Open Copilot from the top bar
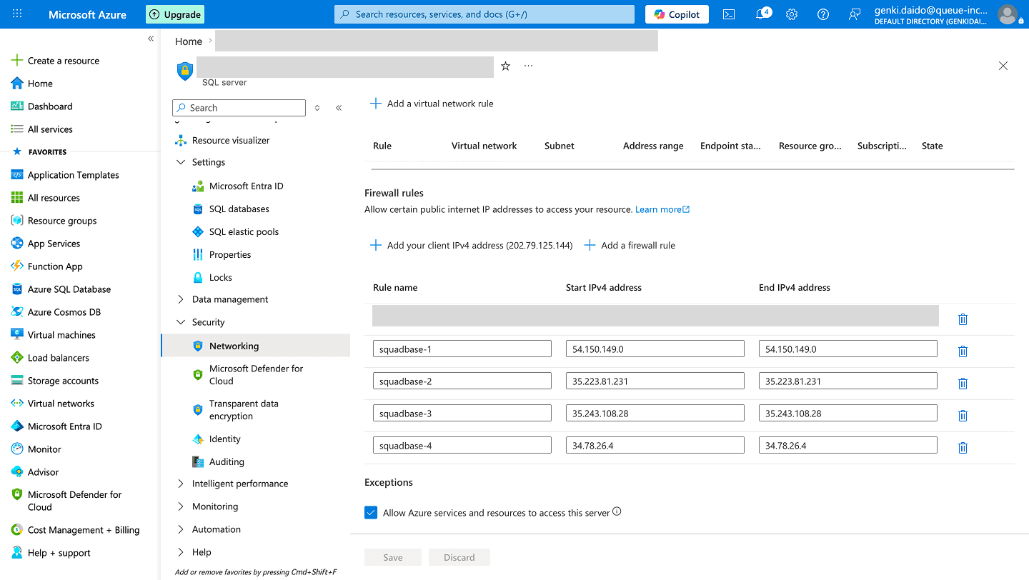1029x580 pixels. 677,14
